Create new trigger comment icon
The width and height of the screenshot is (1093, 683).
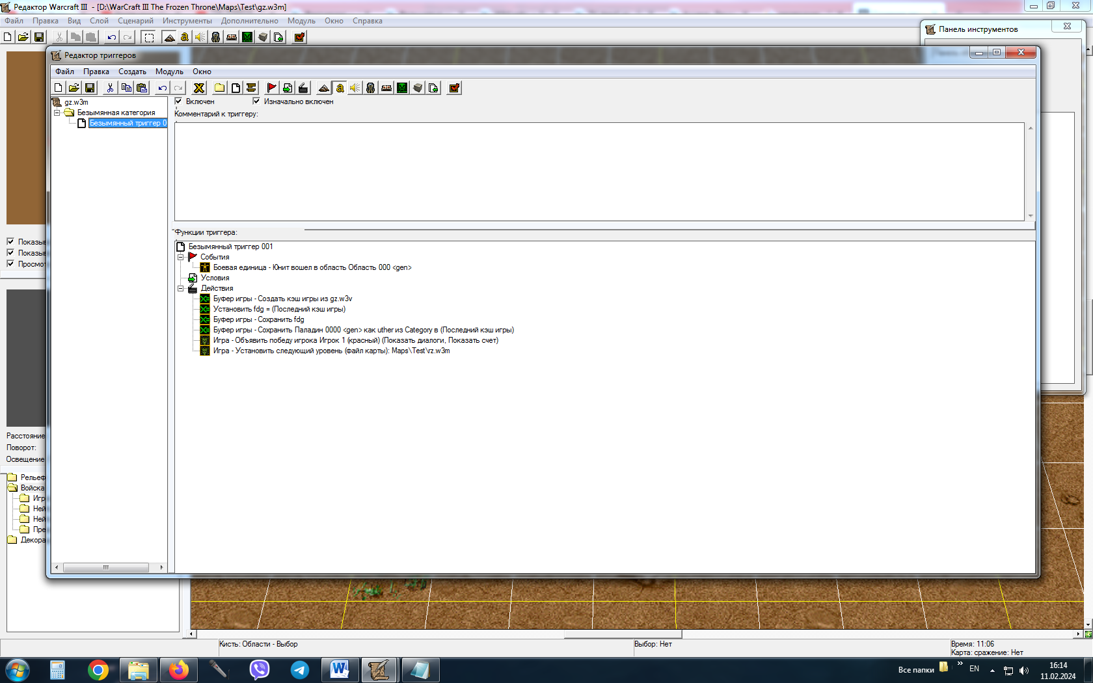point(251,88)
